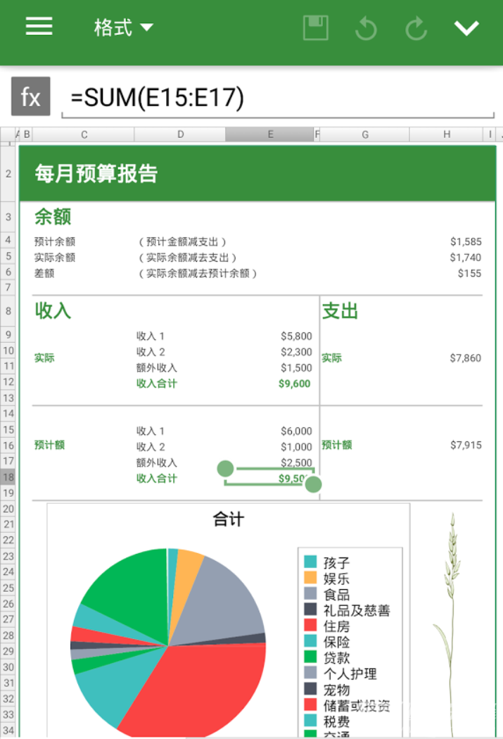Viewport: 503px width, 739px height.
Task: Select the $7,860 actual expense cell
Action: (465, 358)
